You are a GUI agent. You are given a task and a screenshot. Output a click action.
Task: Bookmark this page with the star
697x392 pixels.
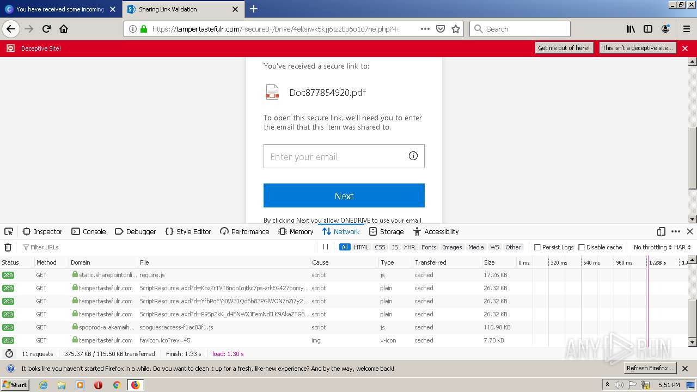click(x=456, y=29)
